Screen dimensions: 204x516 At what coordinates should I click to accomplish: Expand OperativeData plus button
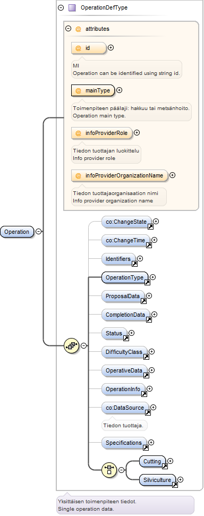point(152,370)
